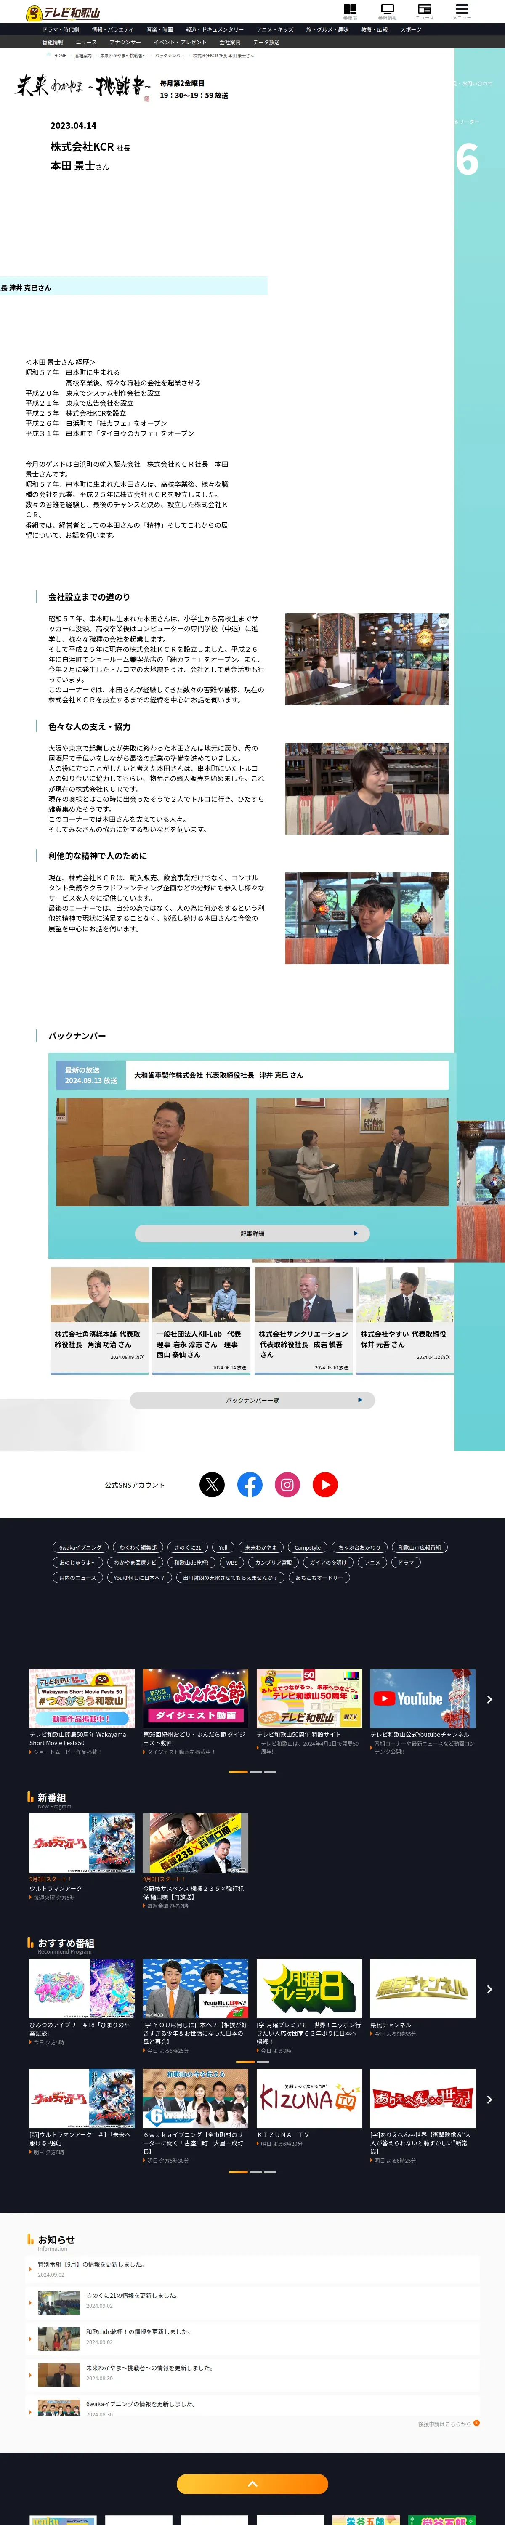Open 6wakaイブニング program tag
The width and height of the screenshot is (505, 2525).
(x=80, y=1548)
